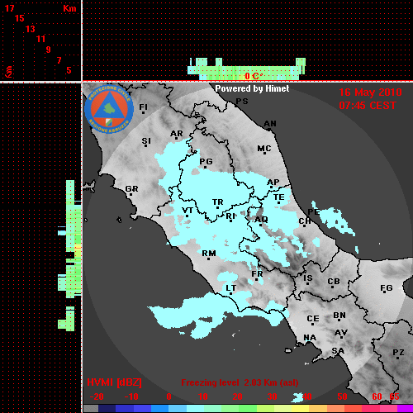413x413 pixels.
Task: Click the 07:45 CEST time label
Action: pyautogui.click(x=368, y=106)
